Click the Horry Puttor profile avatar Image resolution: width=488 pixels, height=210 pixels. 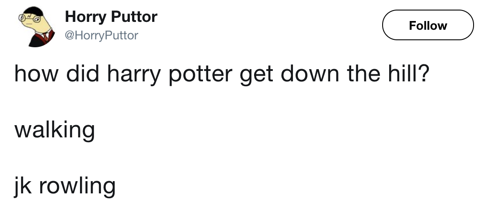pos(36,26)
